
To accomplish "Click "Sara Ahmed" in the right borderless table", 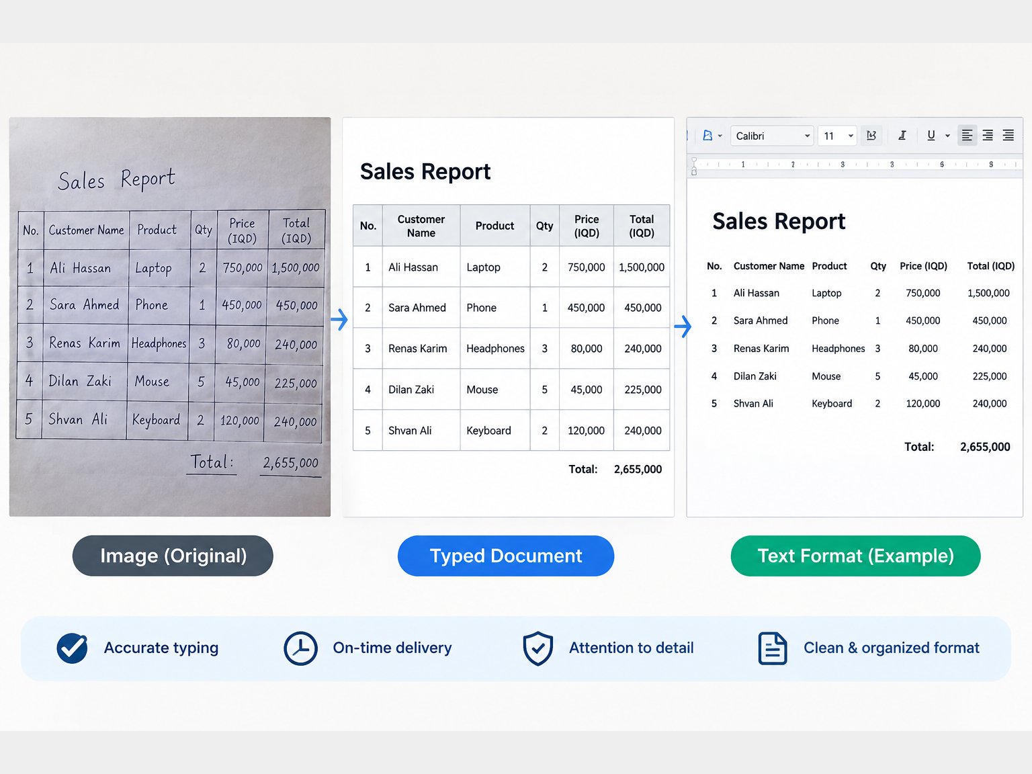I will pos(761,320).
